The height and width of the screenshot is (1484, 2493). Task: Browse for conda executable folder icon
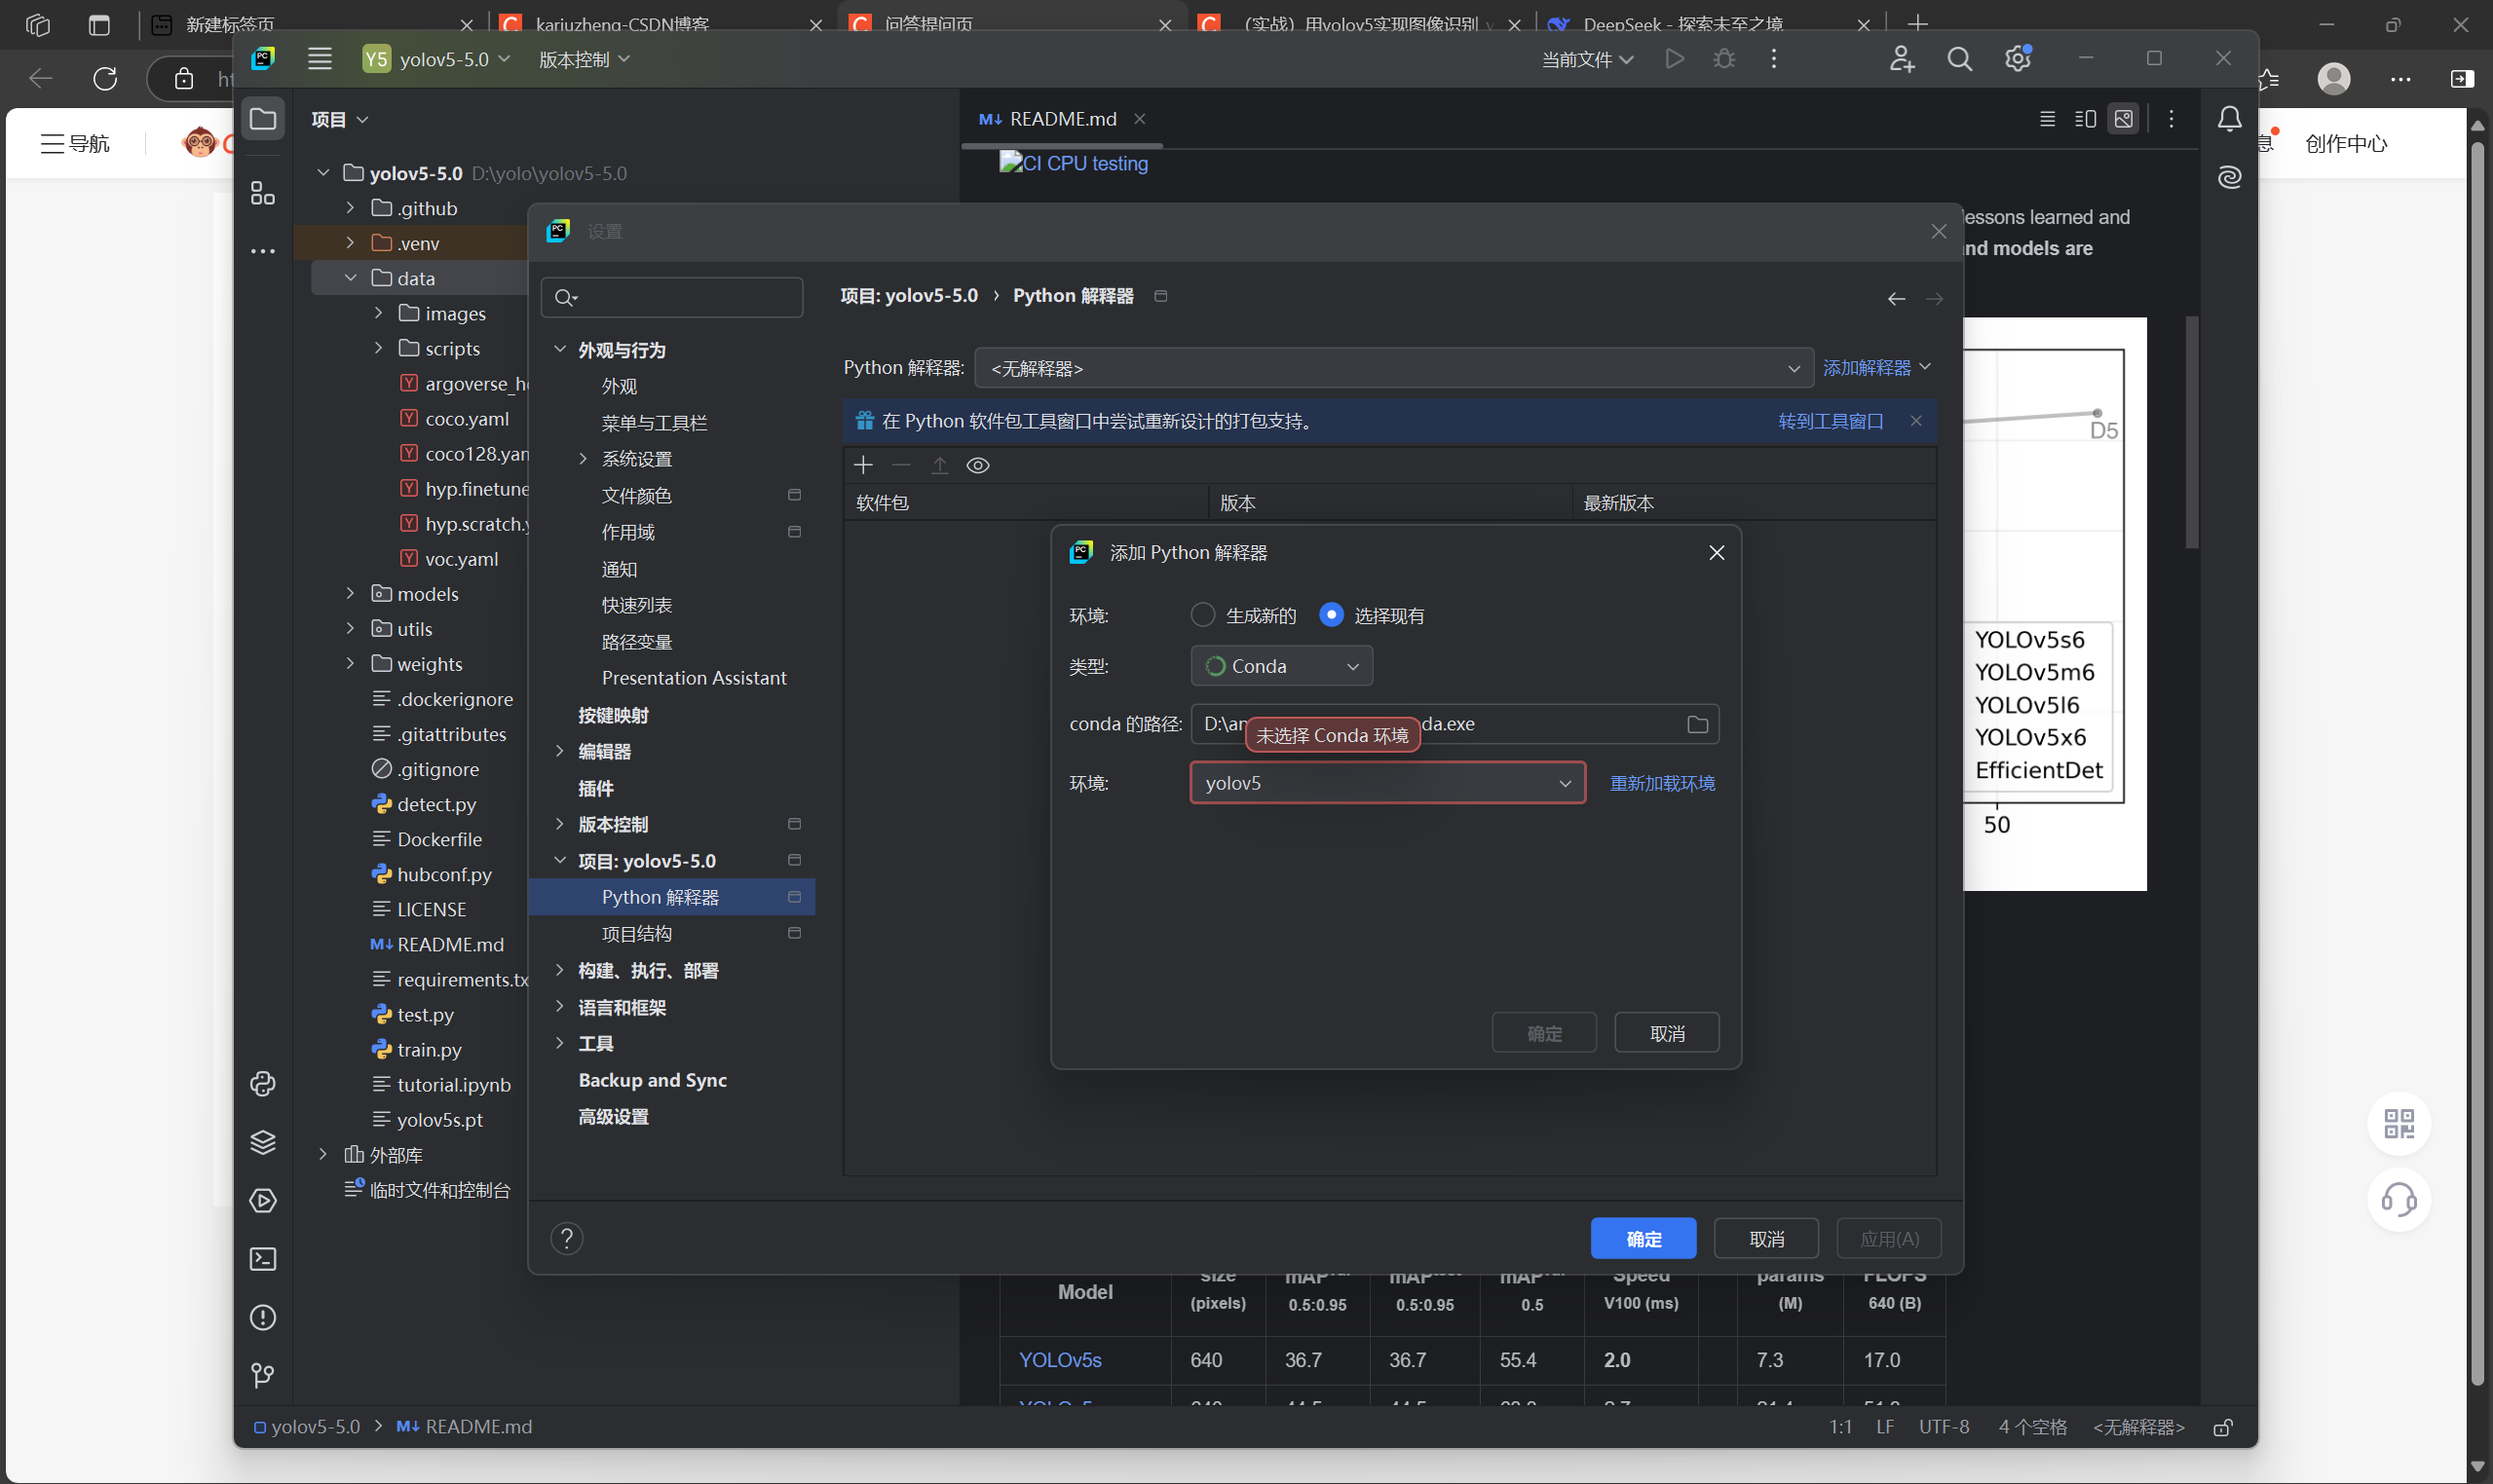click(1698, 724)
